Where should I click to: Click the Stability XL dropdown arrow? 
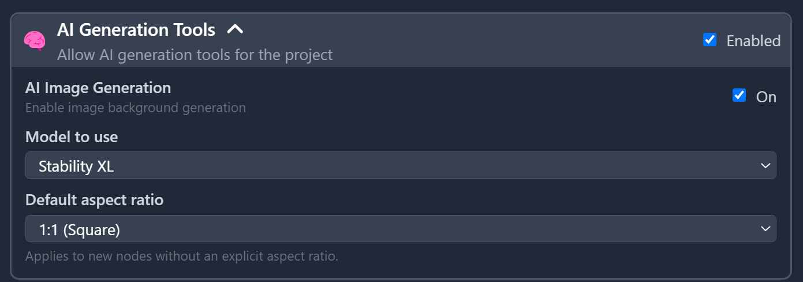[765, 166]
